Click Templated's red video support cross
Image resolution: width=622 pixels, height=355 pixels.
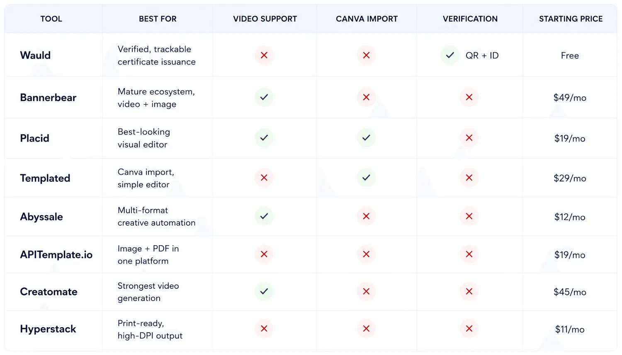pos(264,178)
